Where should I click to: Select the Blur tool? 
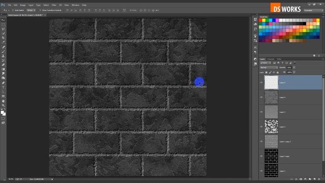(3, 74)
